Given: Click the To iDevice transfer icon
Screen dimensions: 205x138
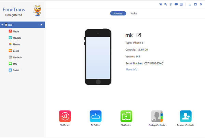Looking at the screenshot, I should point(126,116).
